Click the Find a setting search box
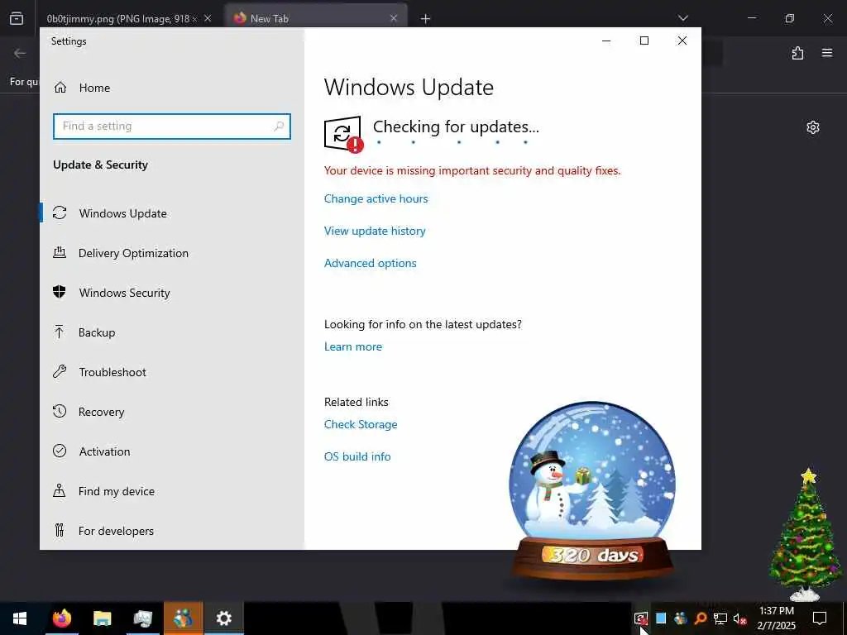This screenshot has width=847, height=635. click(x=172, y=126)
